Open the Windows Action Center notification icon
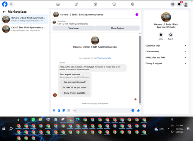 coord(188,129)
